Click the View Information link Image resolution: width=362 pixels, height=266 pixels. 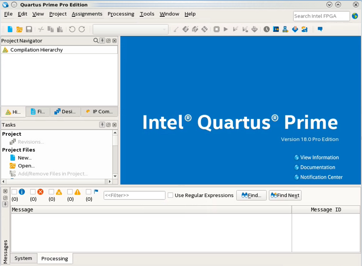319,157
